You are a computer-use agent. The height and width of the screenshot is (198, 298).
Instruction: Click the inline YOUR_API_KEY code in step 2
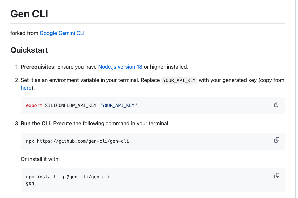coord(180,80)
